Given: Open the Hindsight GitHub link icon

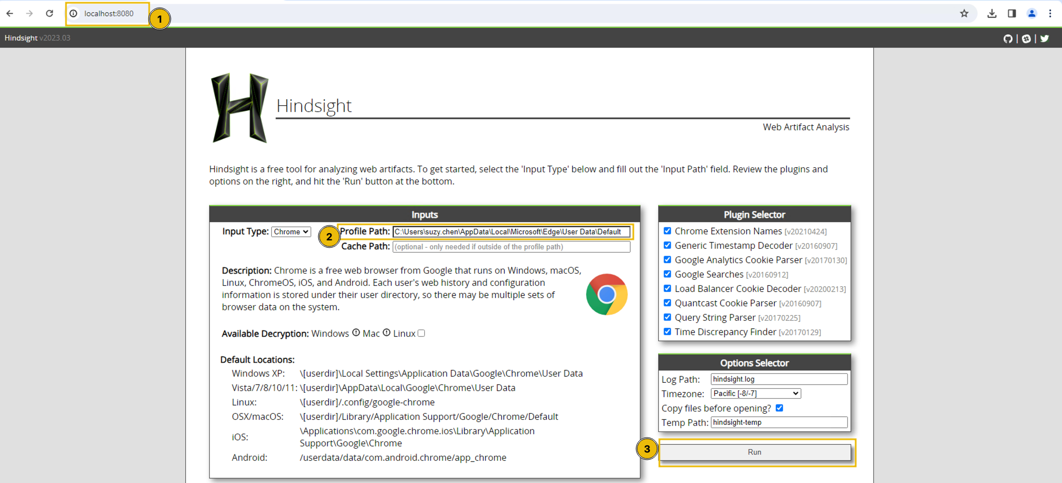Looking at the screenshot, I should tap(1008, 38).
